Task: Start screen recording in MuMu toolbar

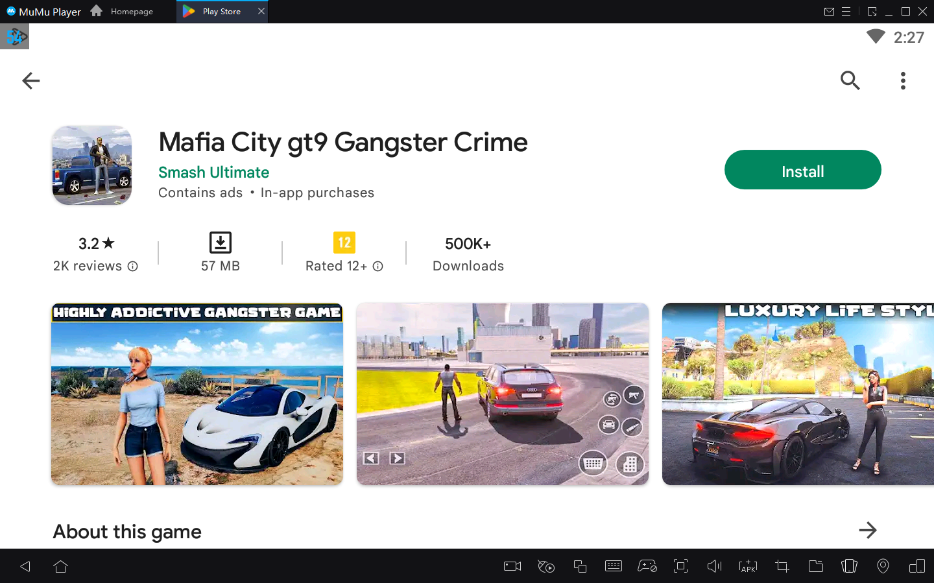Action: [x=512, y=566]
